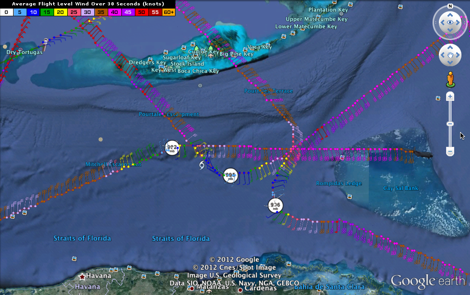Click the orange 60+ knots legend swatch
The image size is (470, 295).
(x=169, y=12)
